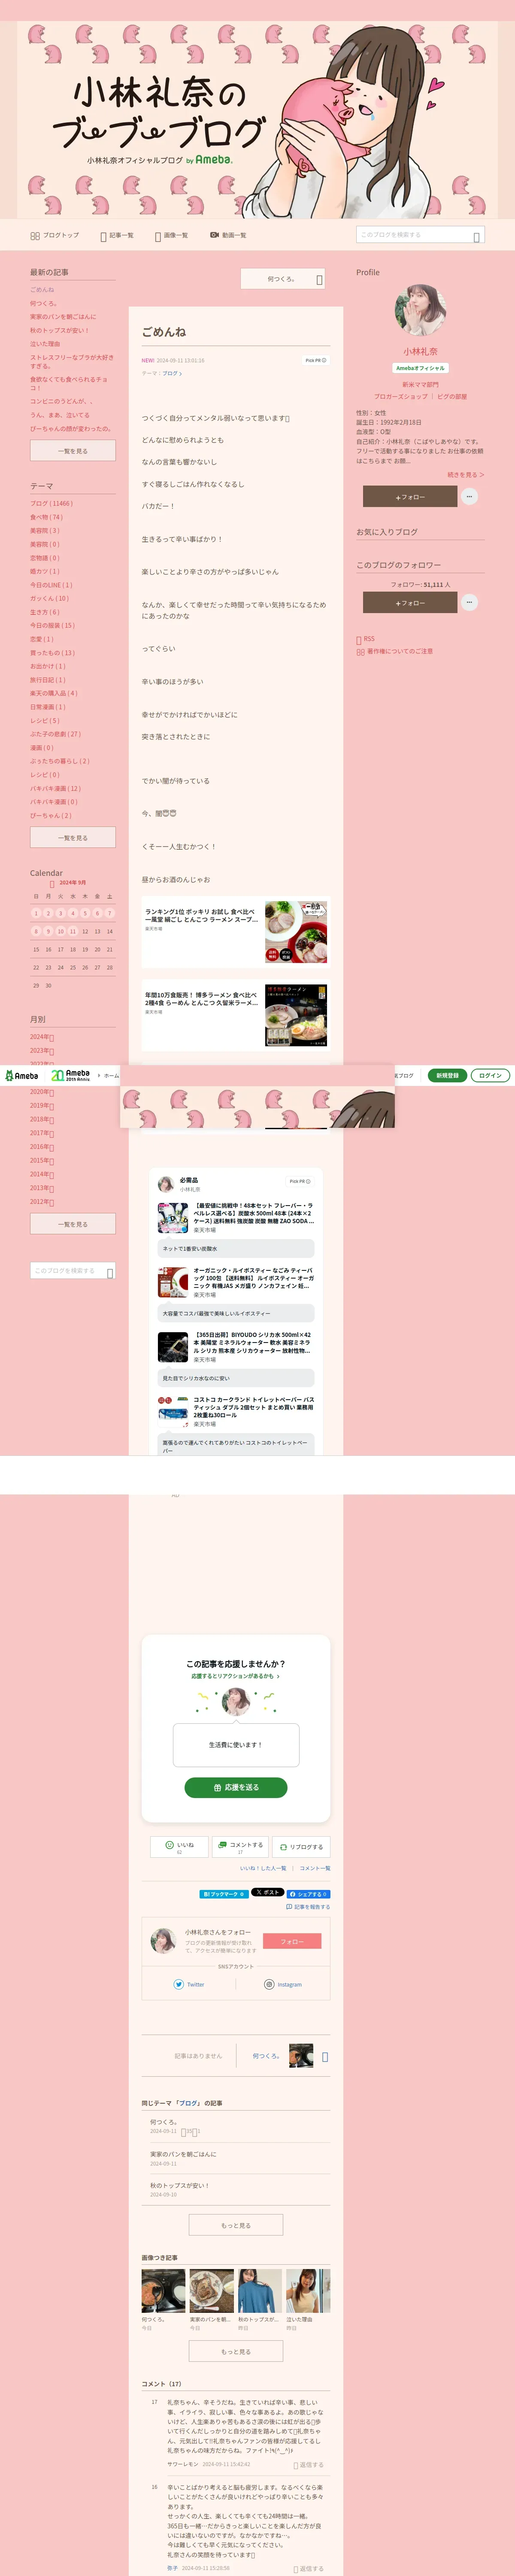Viewport: 515px width, 2576px height.
Task: Expand the 2013年 monthly archive
Action: 42,1188
